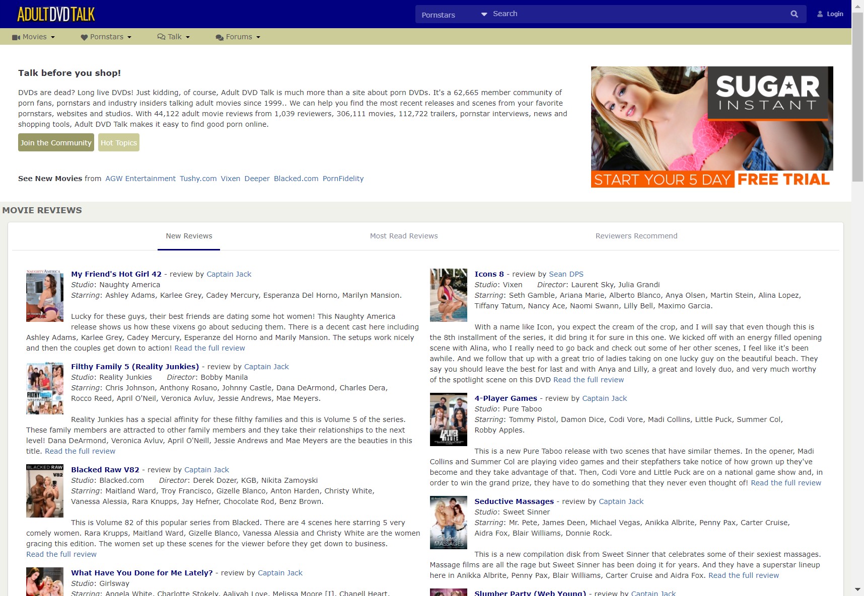Click the heart icon in the navigation bar
The width and height of the screenshot is (864, 596).
tap(84, 37)
